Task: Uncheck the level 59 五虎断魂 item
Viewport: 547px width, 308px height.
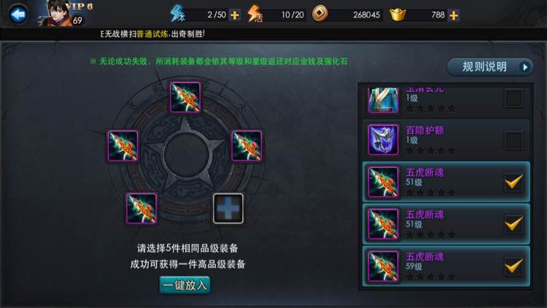Action: (513, 266)
